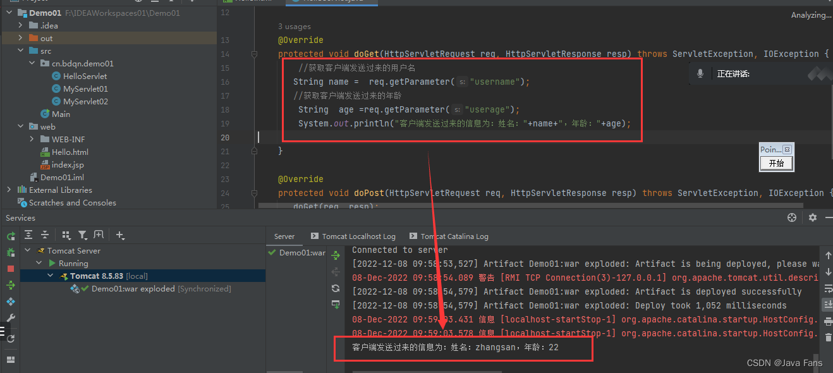Open Group By options in Services
Viewport: 833px width, 373px height.
[x=66, y=235]
